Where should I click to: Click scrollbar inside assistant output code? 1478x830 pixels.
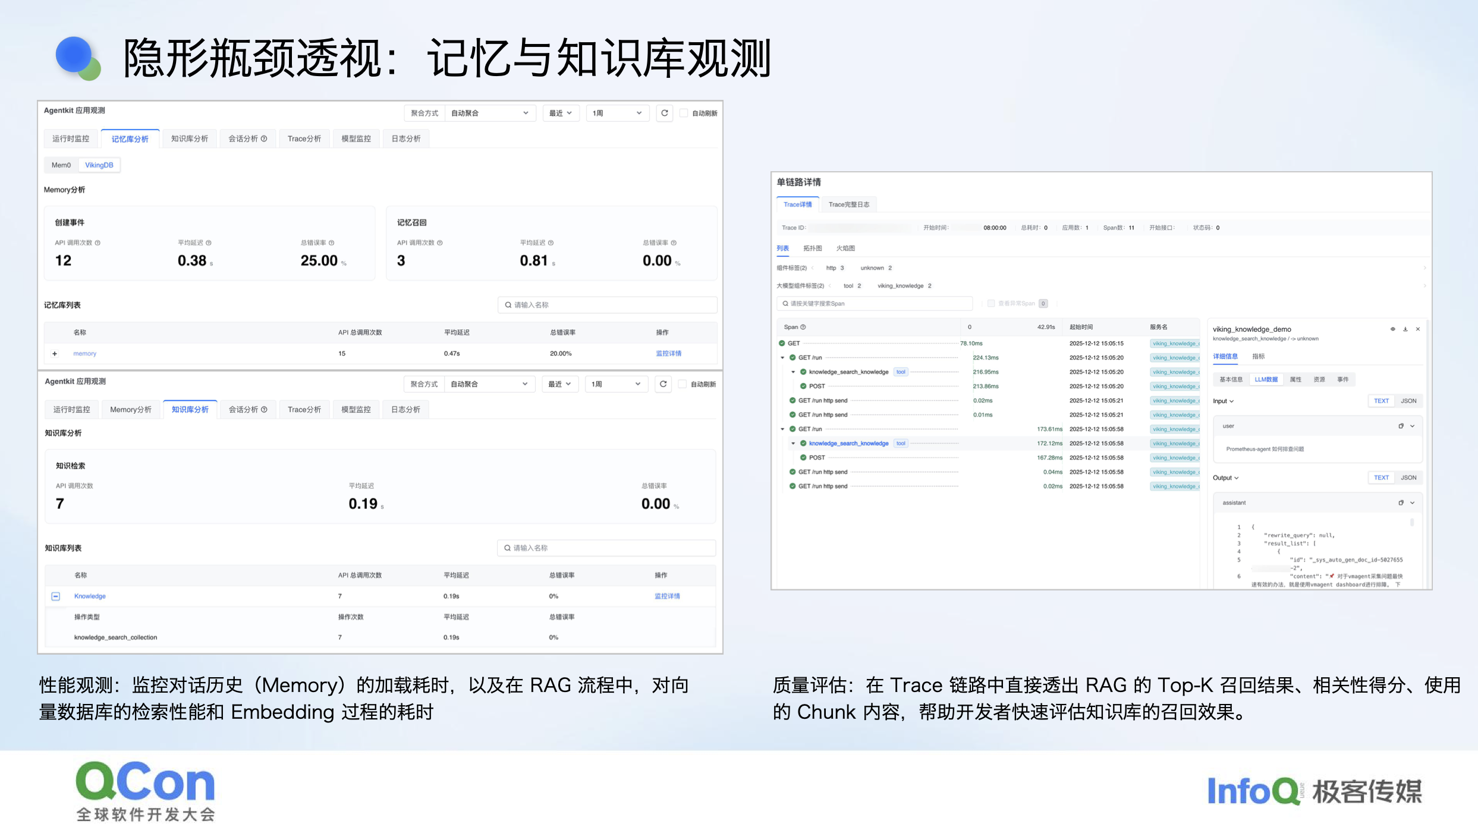coord(1412,523)
